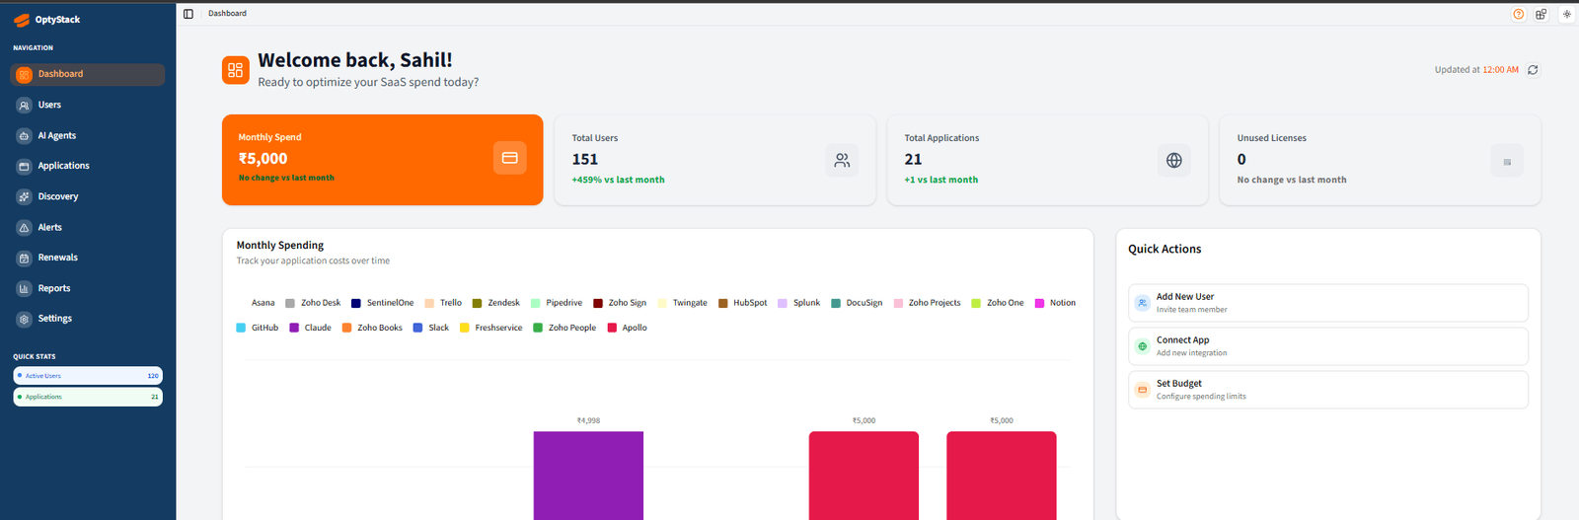This screenshot has height=520, width=1579.
Task: Toggle the light/dark theme sun icon
Action: pos(1566,14)
